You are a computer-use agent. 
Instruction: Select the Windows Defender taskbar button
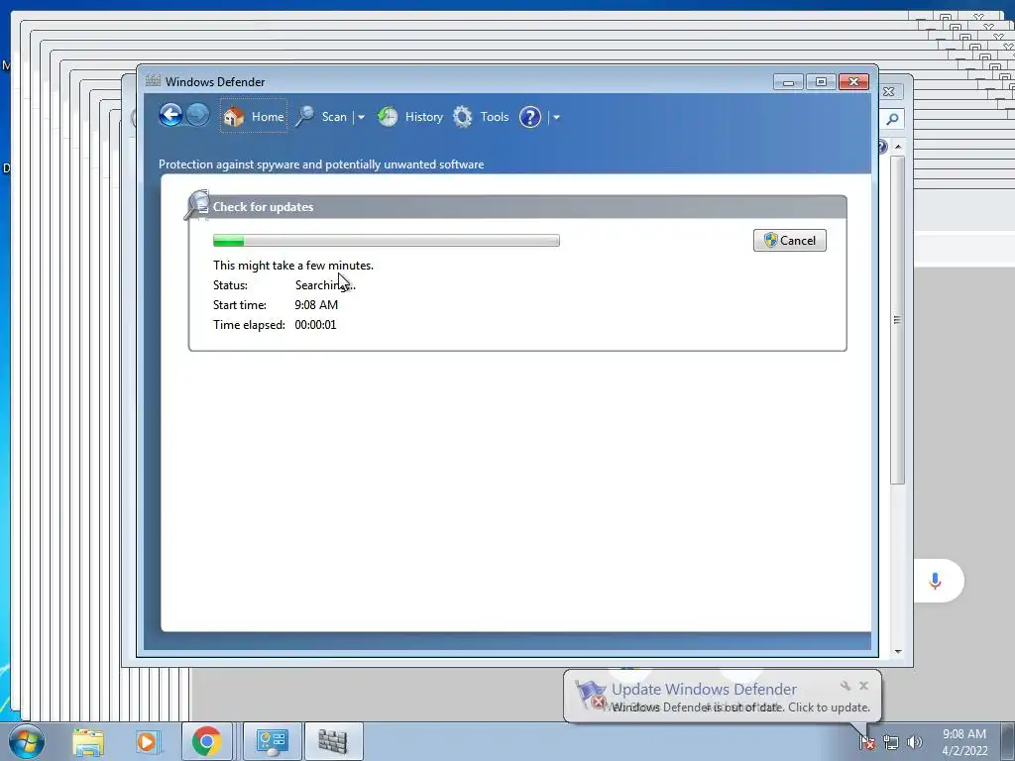(x=333, y=741)
